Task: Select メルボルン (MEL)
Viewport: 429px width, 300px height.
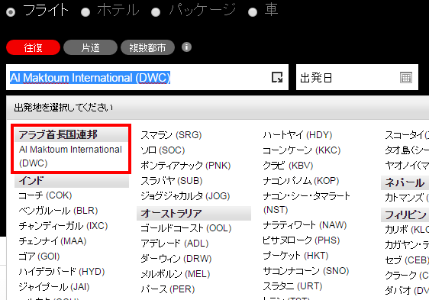Action: coord(176,274)
